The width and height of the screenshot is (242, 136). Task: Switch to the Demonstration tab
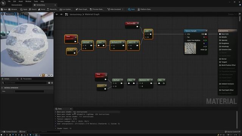click(x=17, y=5)
